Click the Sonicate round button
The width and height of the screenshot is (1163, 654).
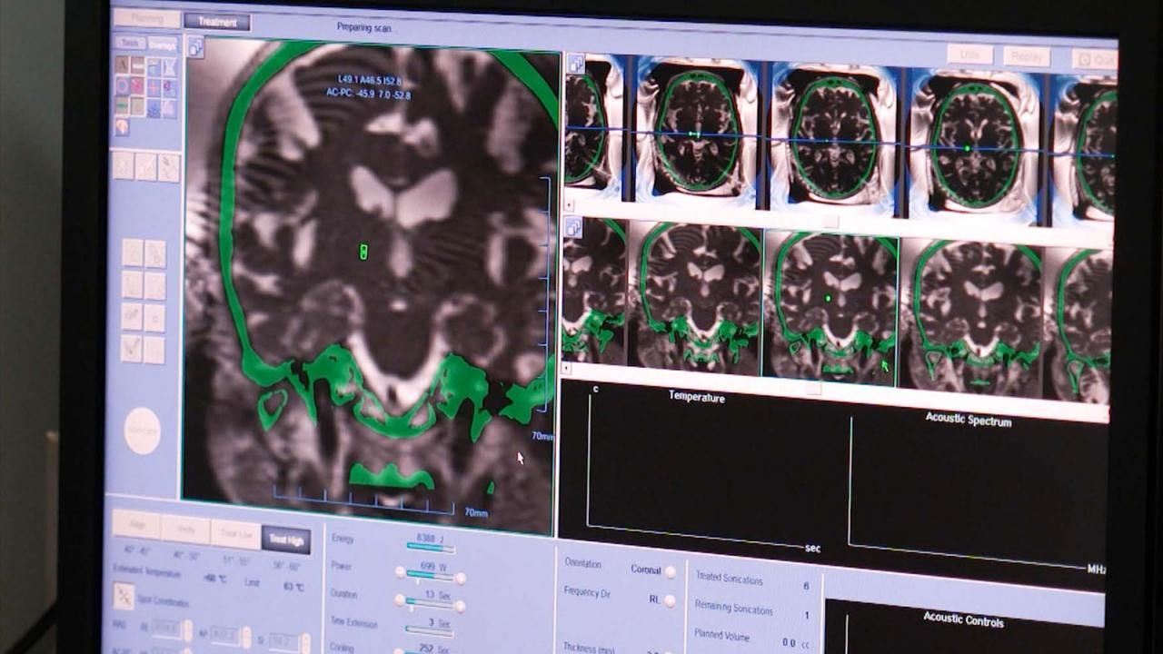(142, 431)
